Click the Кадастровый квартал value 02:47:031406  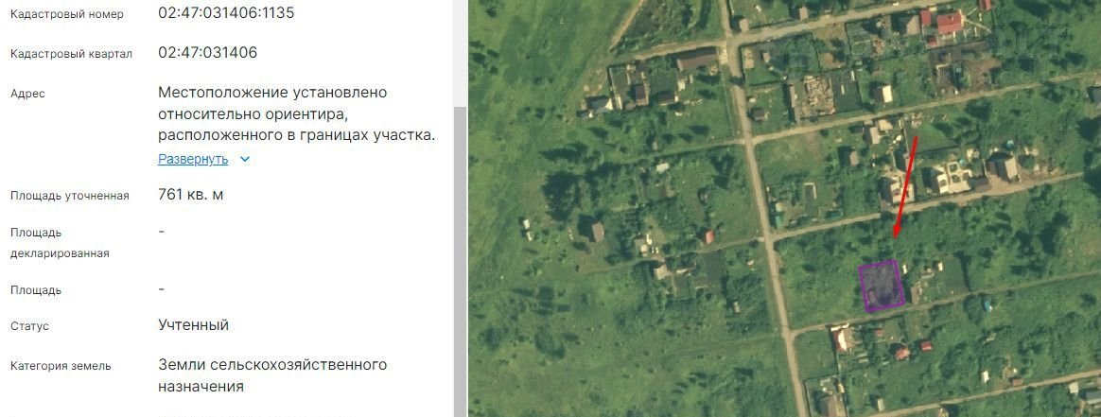(208, 53)
